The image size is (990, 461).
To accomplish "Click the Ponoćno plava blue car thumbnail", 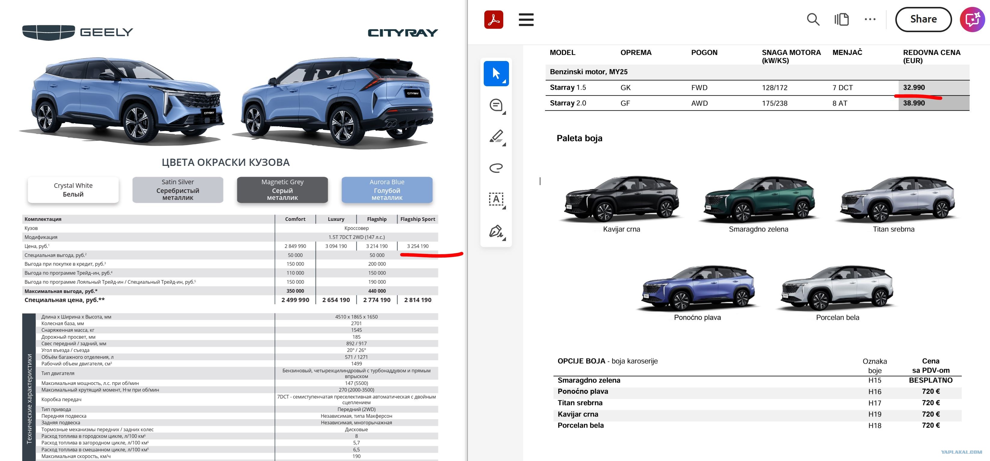I will tap(697, 288).
